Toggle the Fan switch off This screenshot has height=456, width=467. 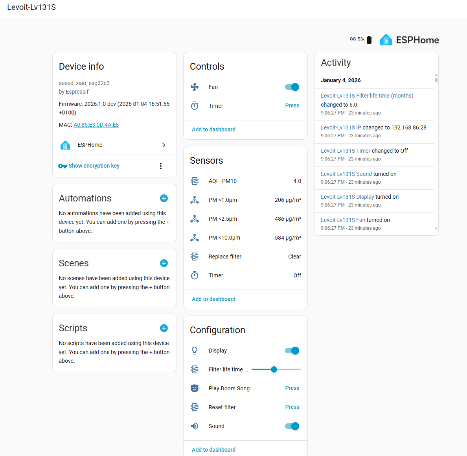click(x=292, y=87)
